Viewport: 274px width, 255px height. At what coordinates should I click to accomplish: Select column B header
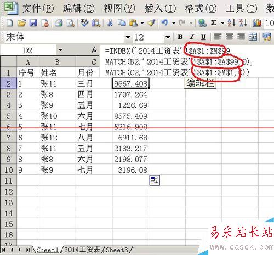click(58, 62)
